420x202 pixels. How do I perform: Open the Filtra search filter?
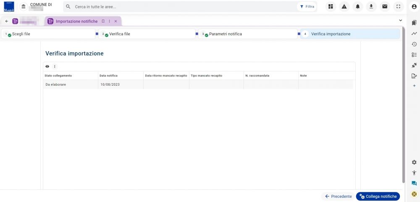tap(307, 7)
